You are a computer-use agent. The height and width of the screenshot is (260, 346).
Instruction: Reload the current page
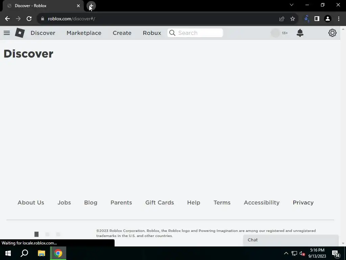point(29,19)
